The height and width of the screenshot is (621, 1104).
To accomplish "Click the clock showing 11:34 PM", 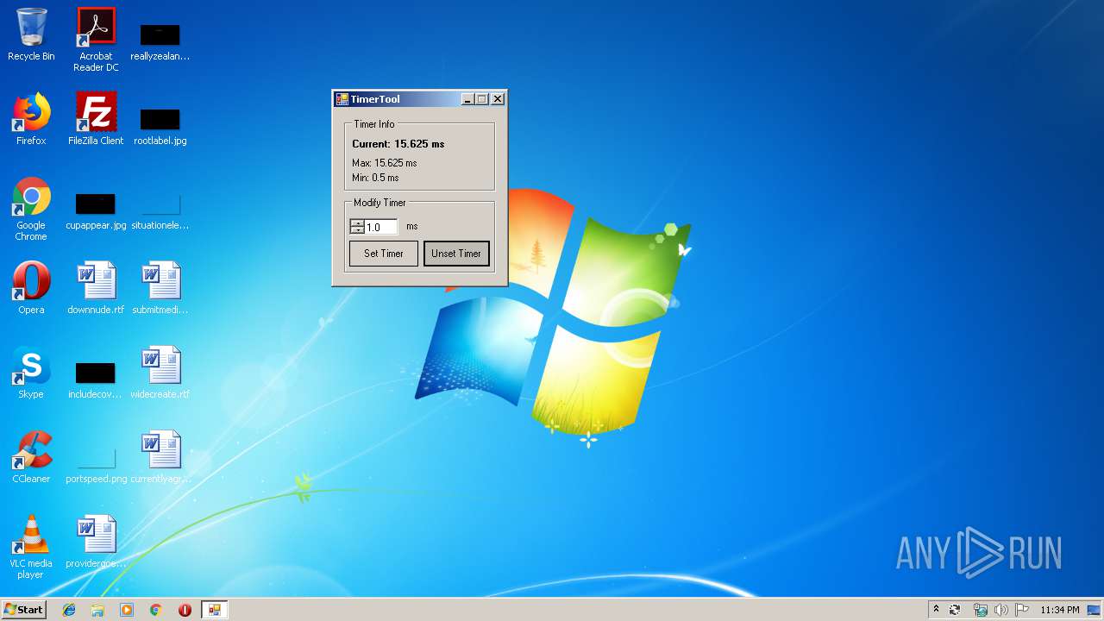I will click(1060, 610).
